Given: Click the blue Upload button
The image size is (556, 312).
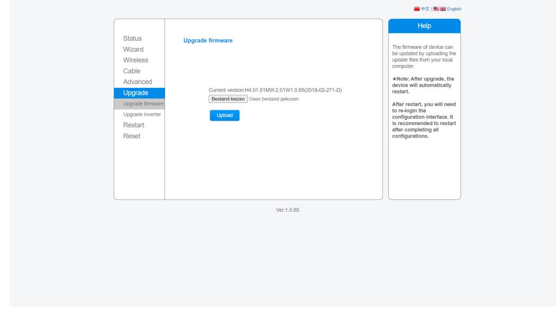Looking at the screenshot, I should point(224,115).
